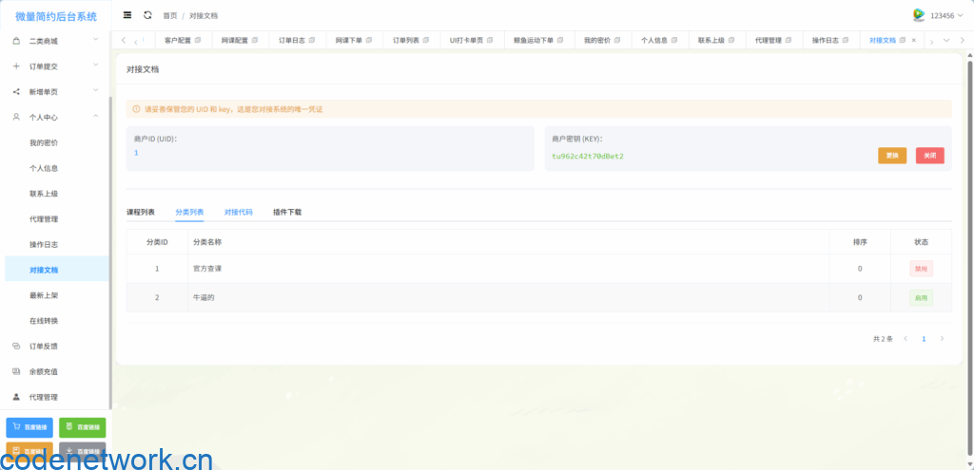Click the 订单反馈 sidebar icon
This screenshot has height=470, width=974.
click(16, 346)
